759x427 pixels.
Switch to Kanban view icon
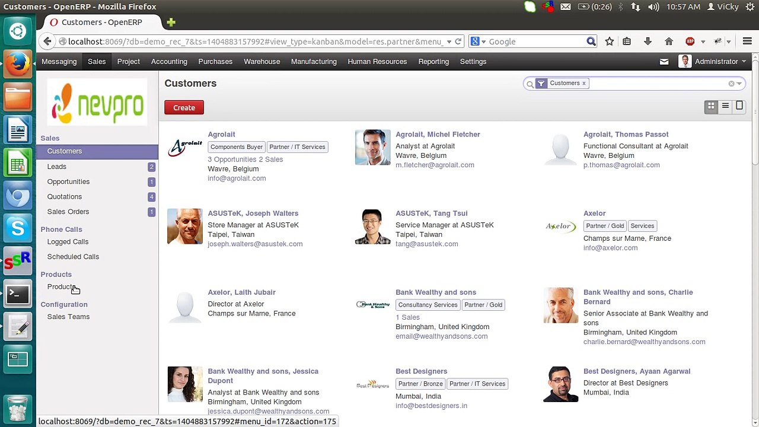coord(711,106)
